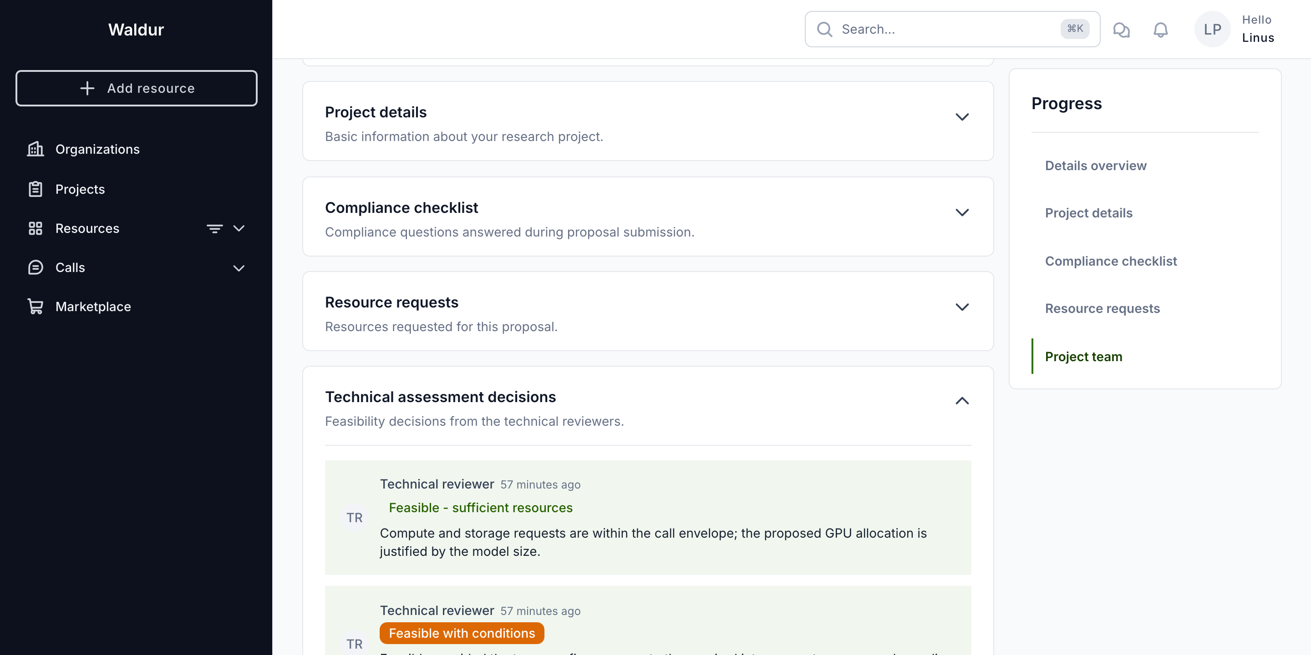
Task: Click the Progress panel heading
Action: (1066, 103)
